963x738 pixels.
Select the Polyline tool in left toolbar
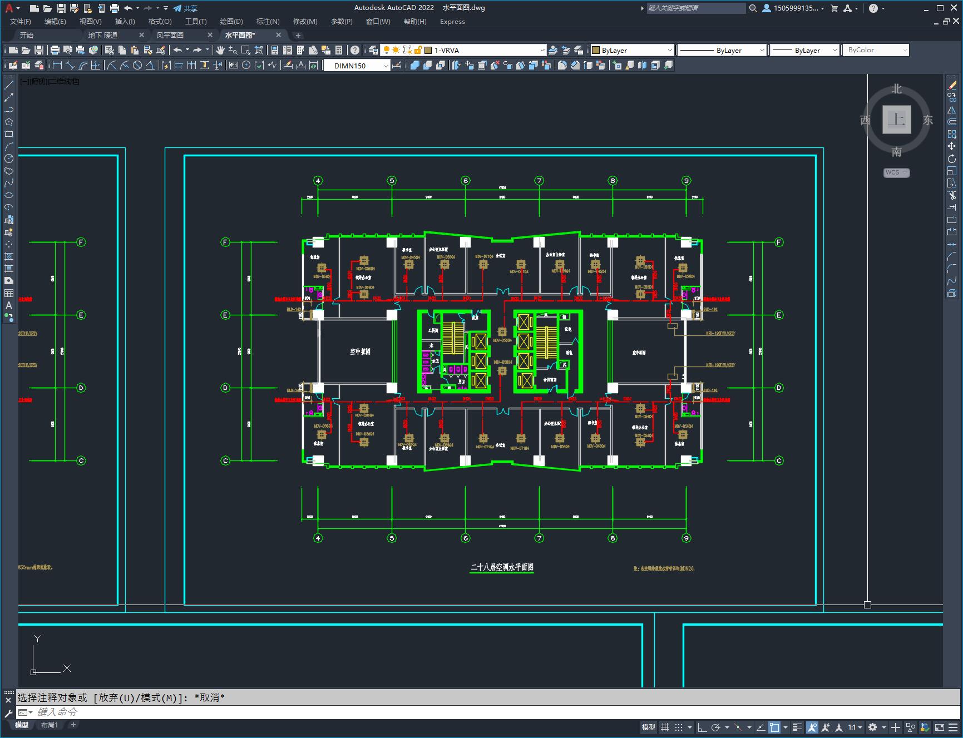pos(9,110)
